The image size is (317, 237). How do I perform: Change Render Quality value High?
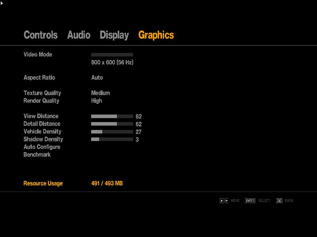coord(96,101)
